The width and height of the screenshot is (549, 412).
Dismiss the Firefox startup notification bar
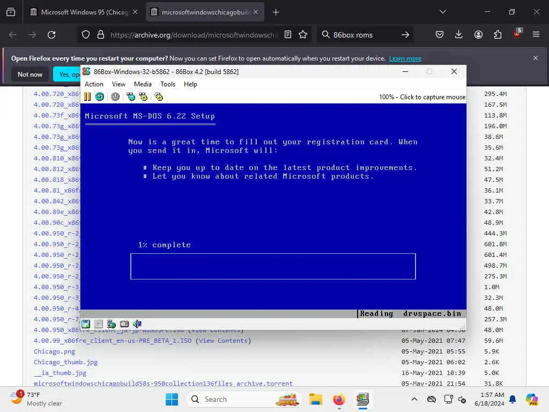click(536, 58)
